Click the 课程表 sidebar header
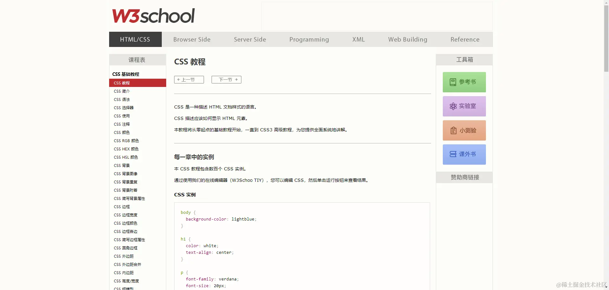This screenshot has height=290, width=609. (x=138, y=60)
